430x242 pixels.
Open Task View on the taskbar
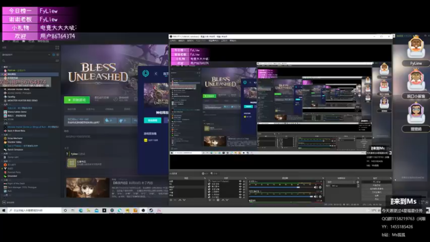click(73, 210)
